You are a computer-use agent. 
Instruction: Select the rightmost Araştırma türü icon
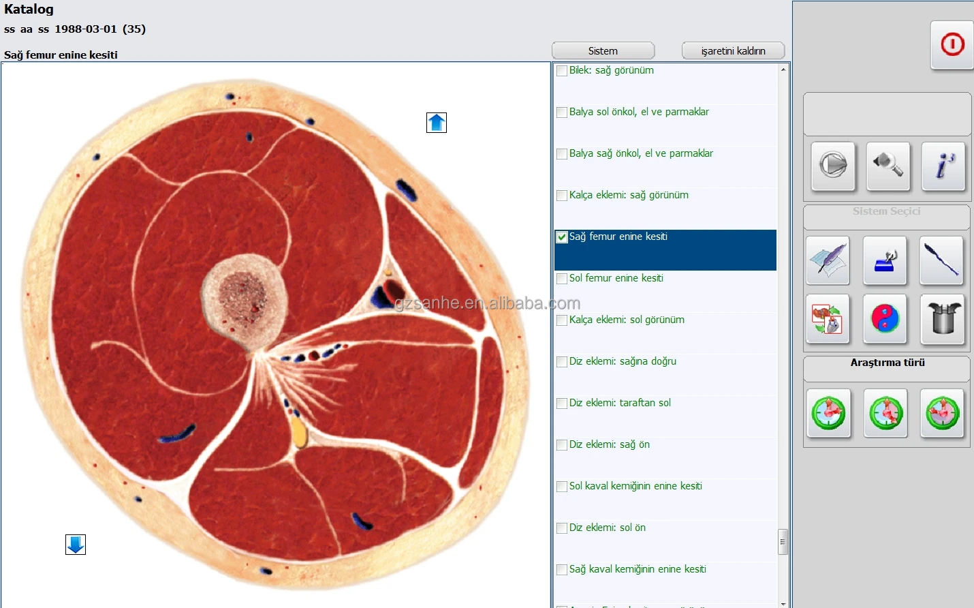pyautogui.click(x=942, y=413)
